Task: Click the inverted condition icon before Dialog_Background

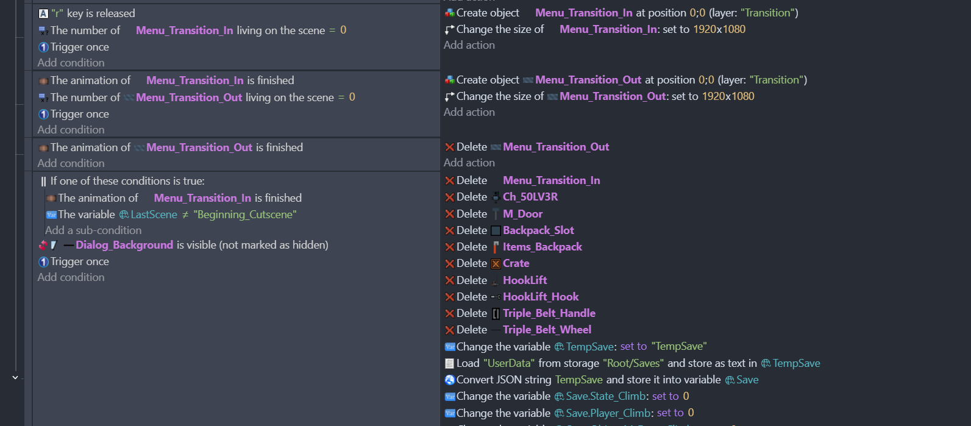Action: pyautogui.click(x=43, y=245)
